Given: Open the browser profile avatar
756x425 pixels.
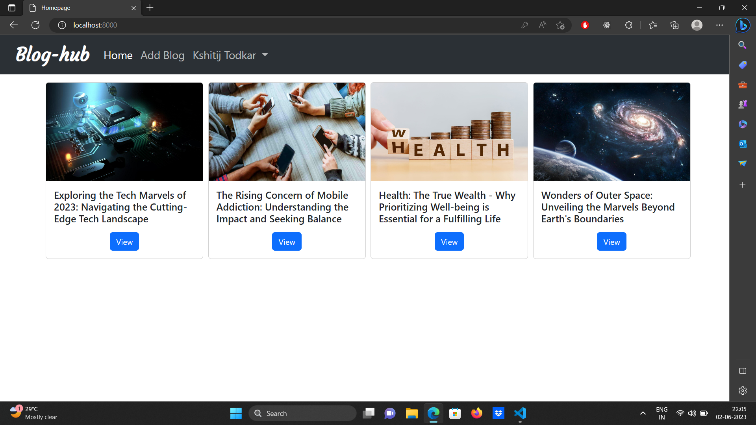Looking at the screenshot, I should (697, 25).
